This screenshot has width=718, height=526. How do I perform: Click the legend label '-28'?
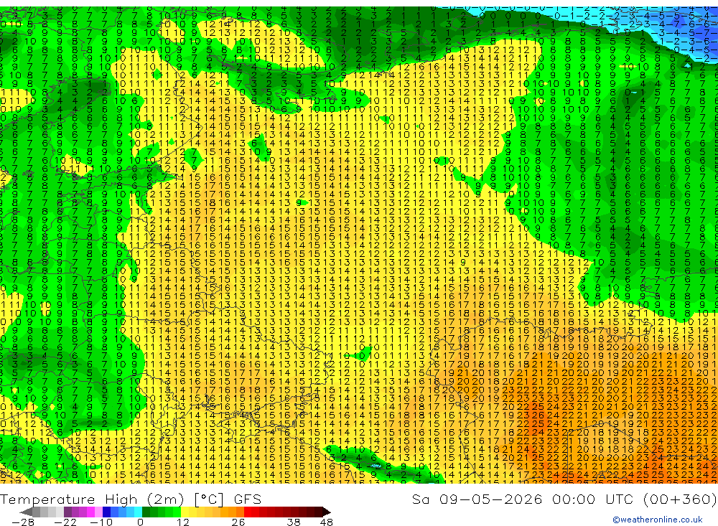click(23, 522)
